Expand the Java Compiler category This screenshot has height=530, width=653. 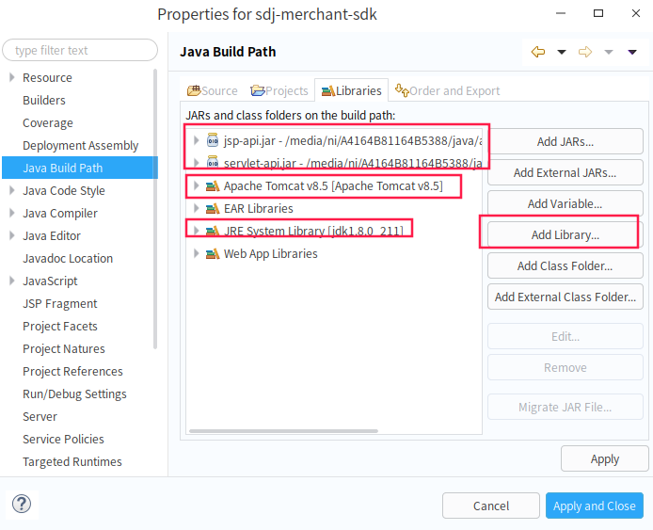click(11, 213)
